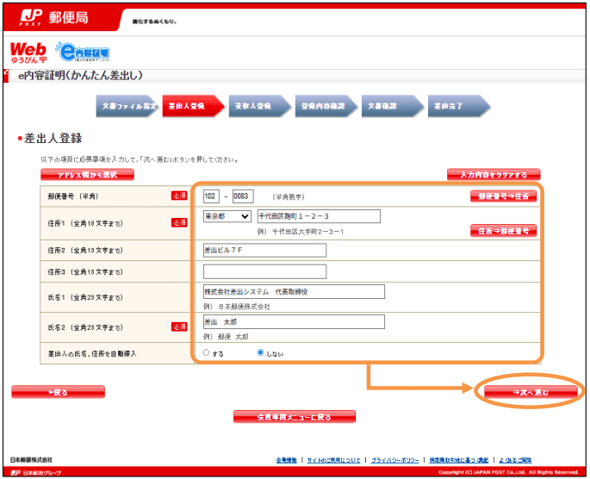This screenshot has height=479, width=590.
Task: Select the 文書確認 step
Action: point(393,106)
